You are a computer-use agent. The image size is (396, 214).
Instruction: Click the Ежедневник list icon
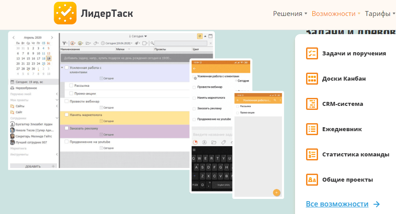(x=312, y=129)
